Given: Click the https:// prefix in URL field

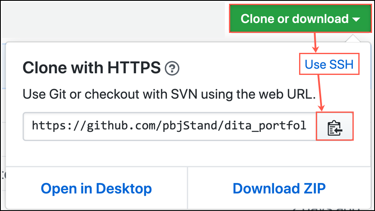Looking at the screenshot, I should (52, 125).
